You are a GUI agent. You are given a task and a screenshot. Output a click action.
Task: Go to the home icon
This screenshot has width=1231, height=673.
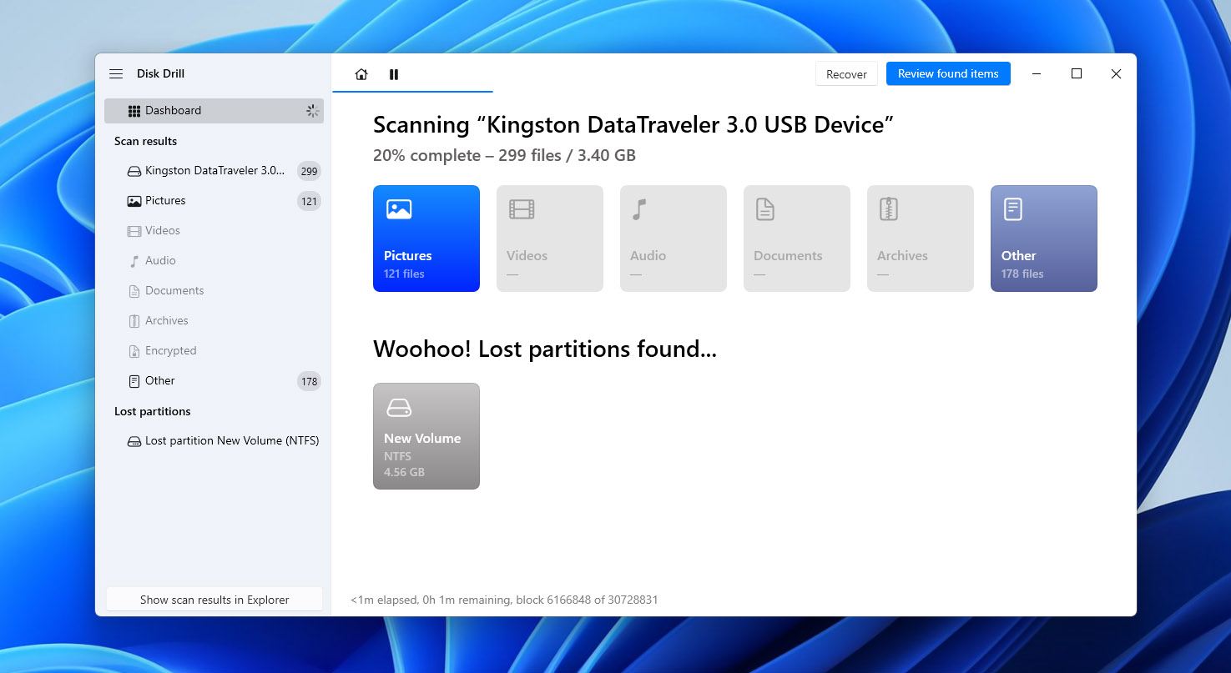click(361, 74)
